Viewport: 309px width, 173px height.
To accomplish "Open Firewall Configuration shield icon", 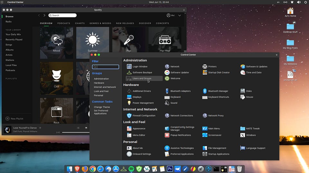I will coord(129,116).
